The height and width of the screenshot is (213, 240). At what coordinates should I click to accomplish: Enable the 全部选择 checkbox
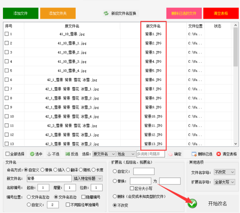(7, 154)
